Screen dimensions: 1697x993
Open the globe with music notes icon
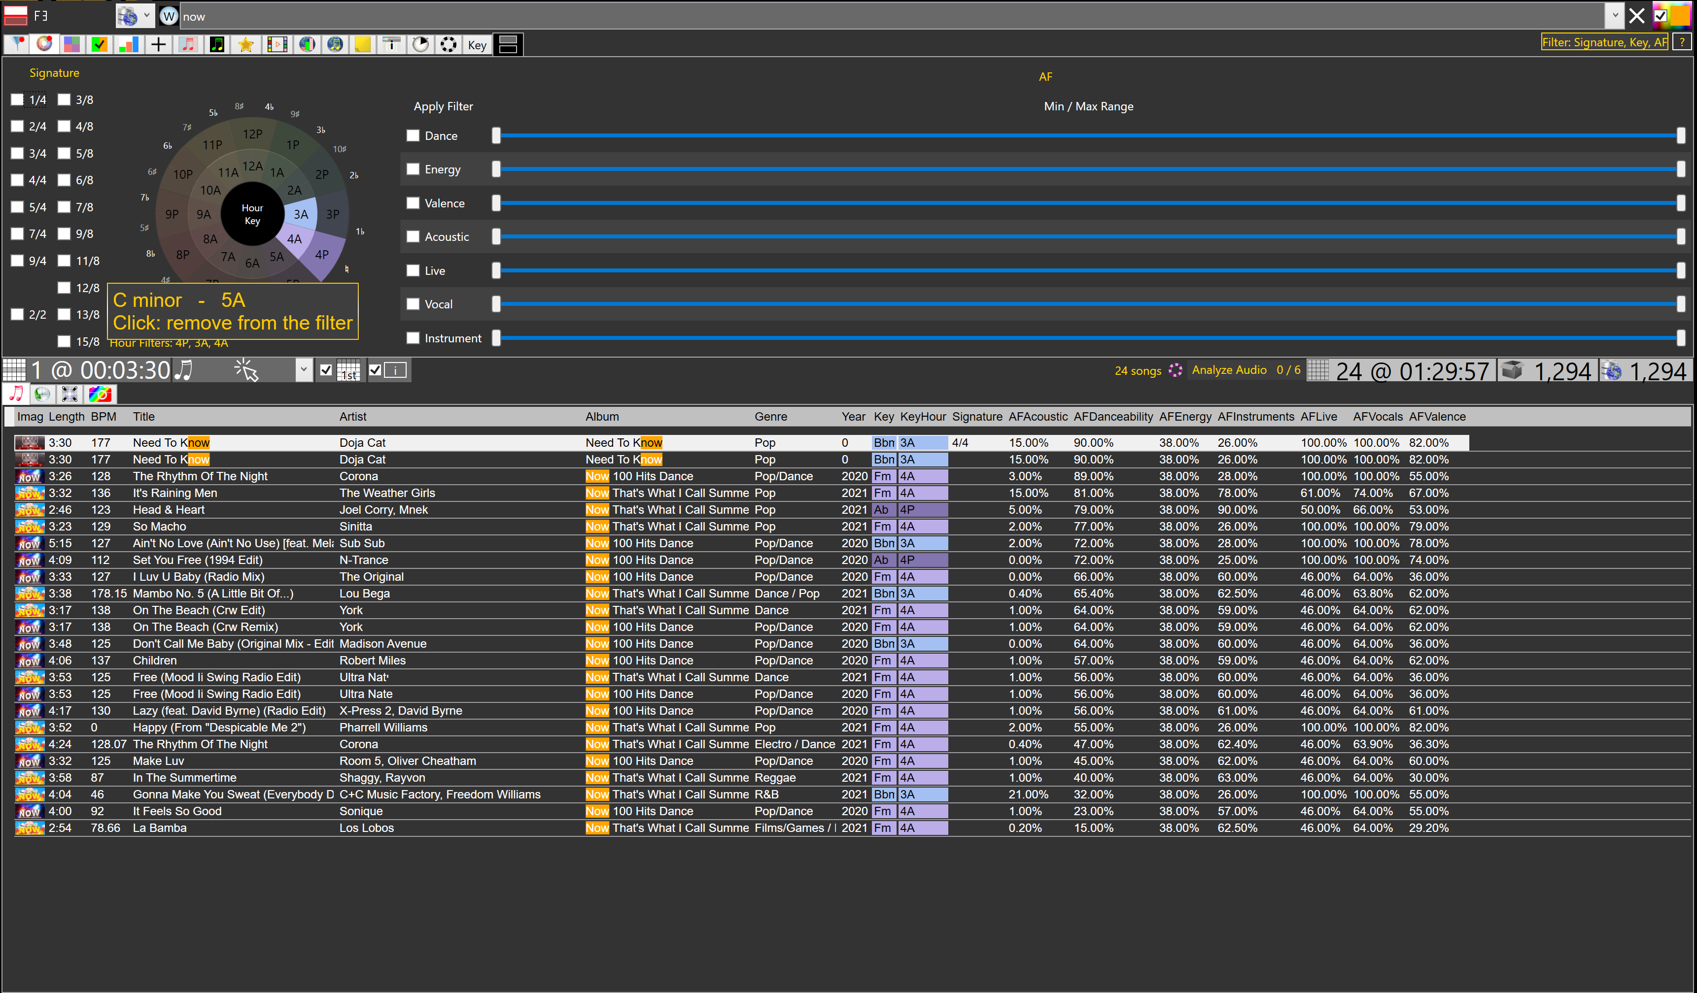pyautogui.click(x=335, y=44)
